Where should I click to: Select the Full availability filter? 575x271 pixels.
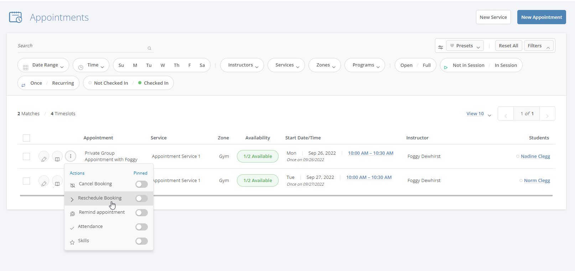point(426,65)
